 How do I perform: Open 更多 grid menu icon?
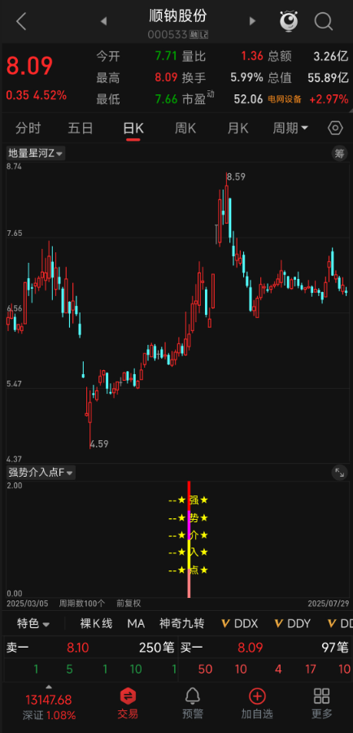click(321, 705)
